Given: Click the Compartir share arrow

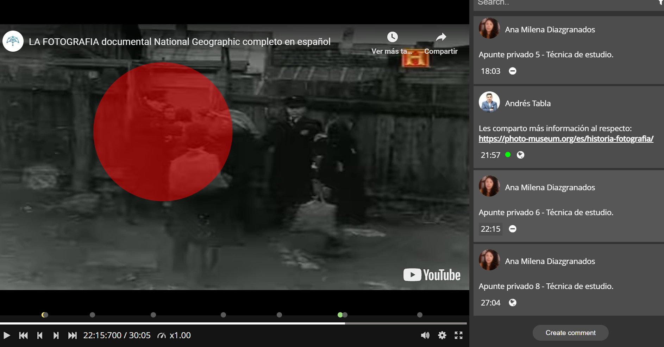Looking at the screenshot, I should pos(441,37).
